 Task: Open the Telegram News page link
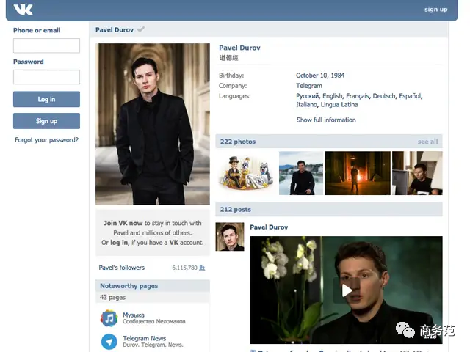[144, 338]
